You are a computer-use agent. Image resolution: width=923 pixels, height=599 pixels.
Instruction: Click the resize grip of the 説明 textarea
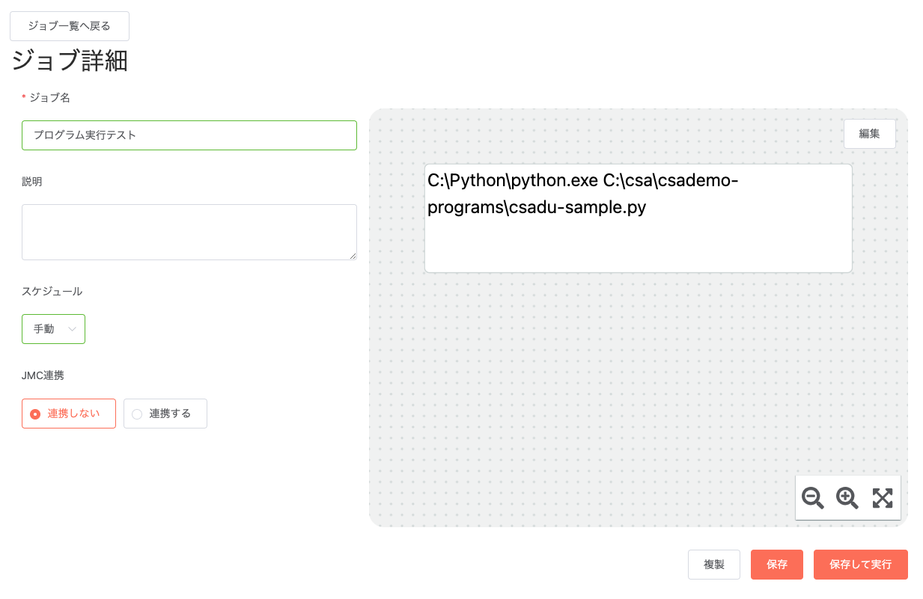(x=353, y=256)
